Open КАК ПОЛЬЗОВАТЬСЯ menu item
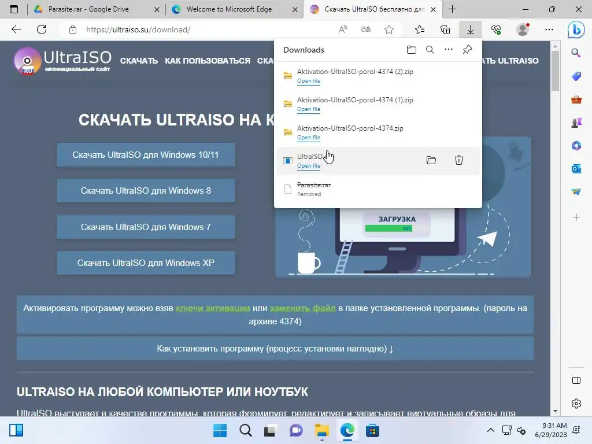This screenshot has height=444, width=592. tap(208, 61)
